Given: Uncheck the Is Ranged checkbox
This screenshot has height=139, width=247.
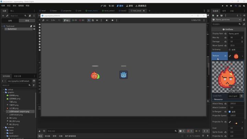Looking at the screenshot, I should coord(230,112).
